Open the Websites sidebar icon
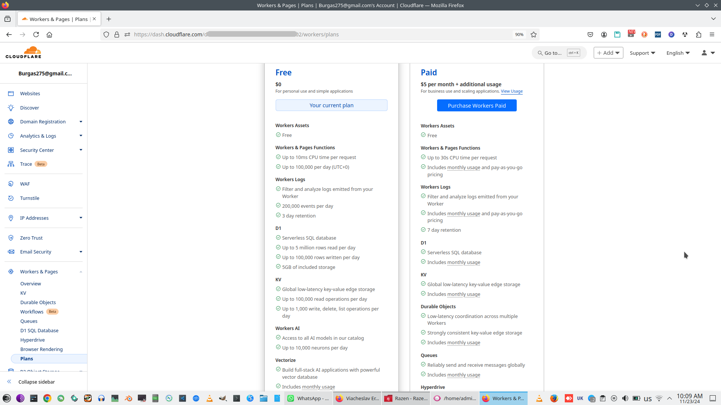Viewport: 721px width, 405px height. coord(11,93)
